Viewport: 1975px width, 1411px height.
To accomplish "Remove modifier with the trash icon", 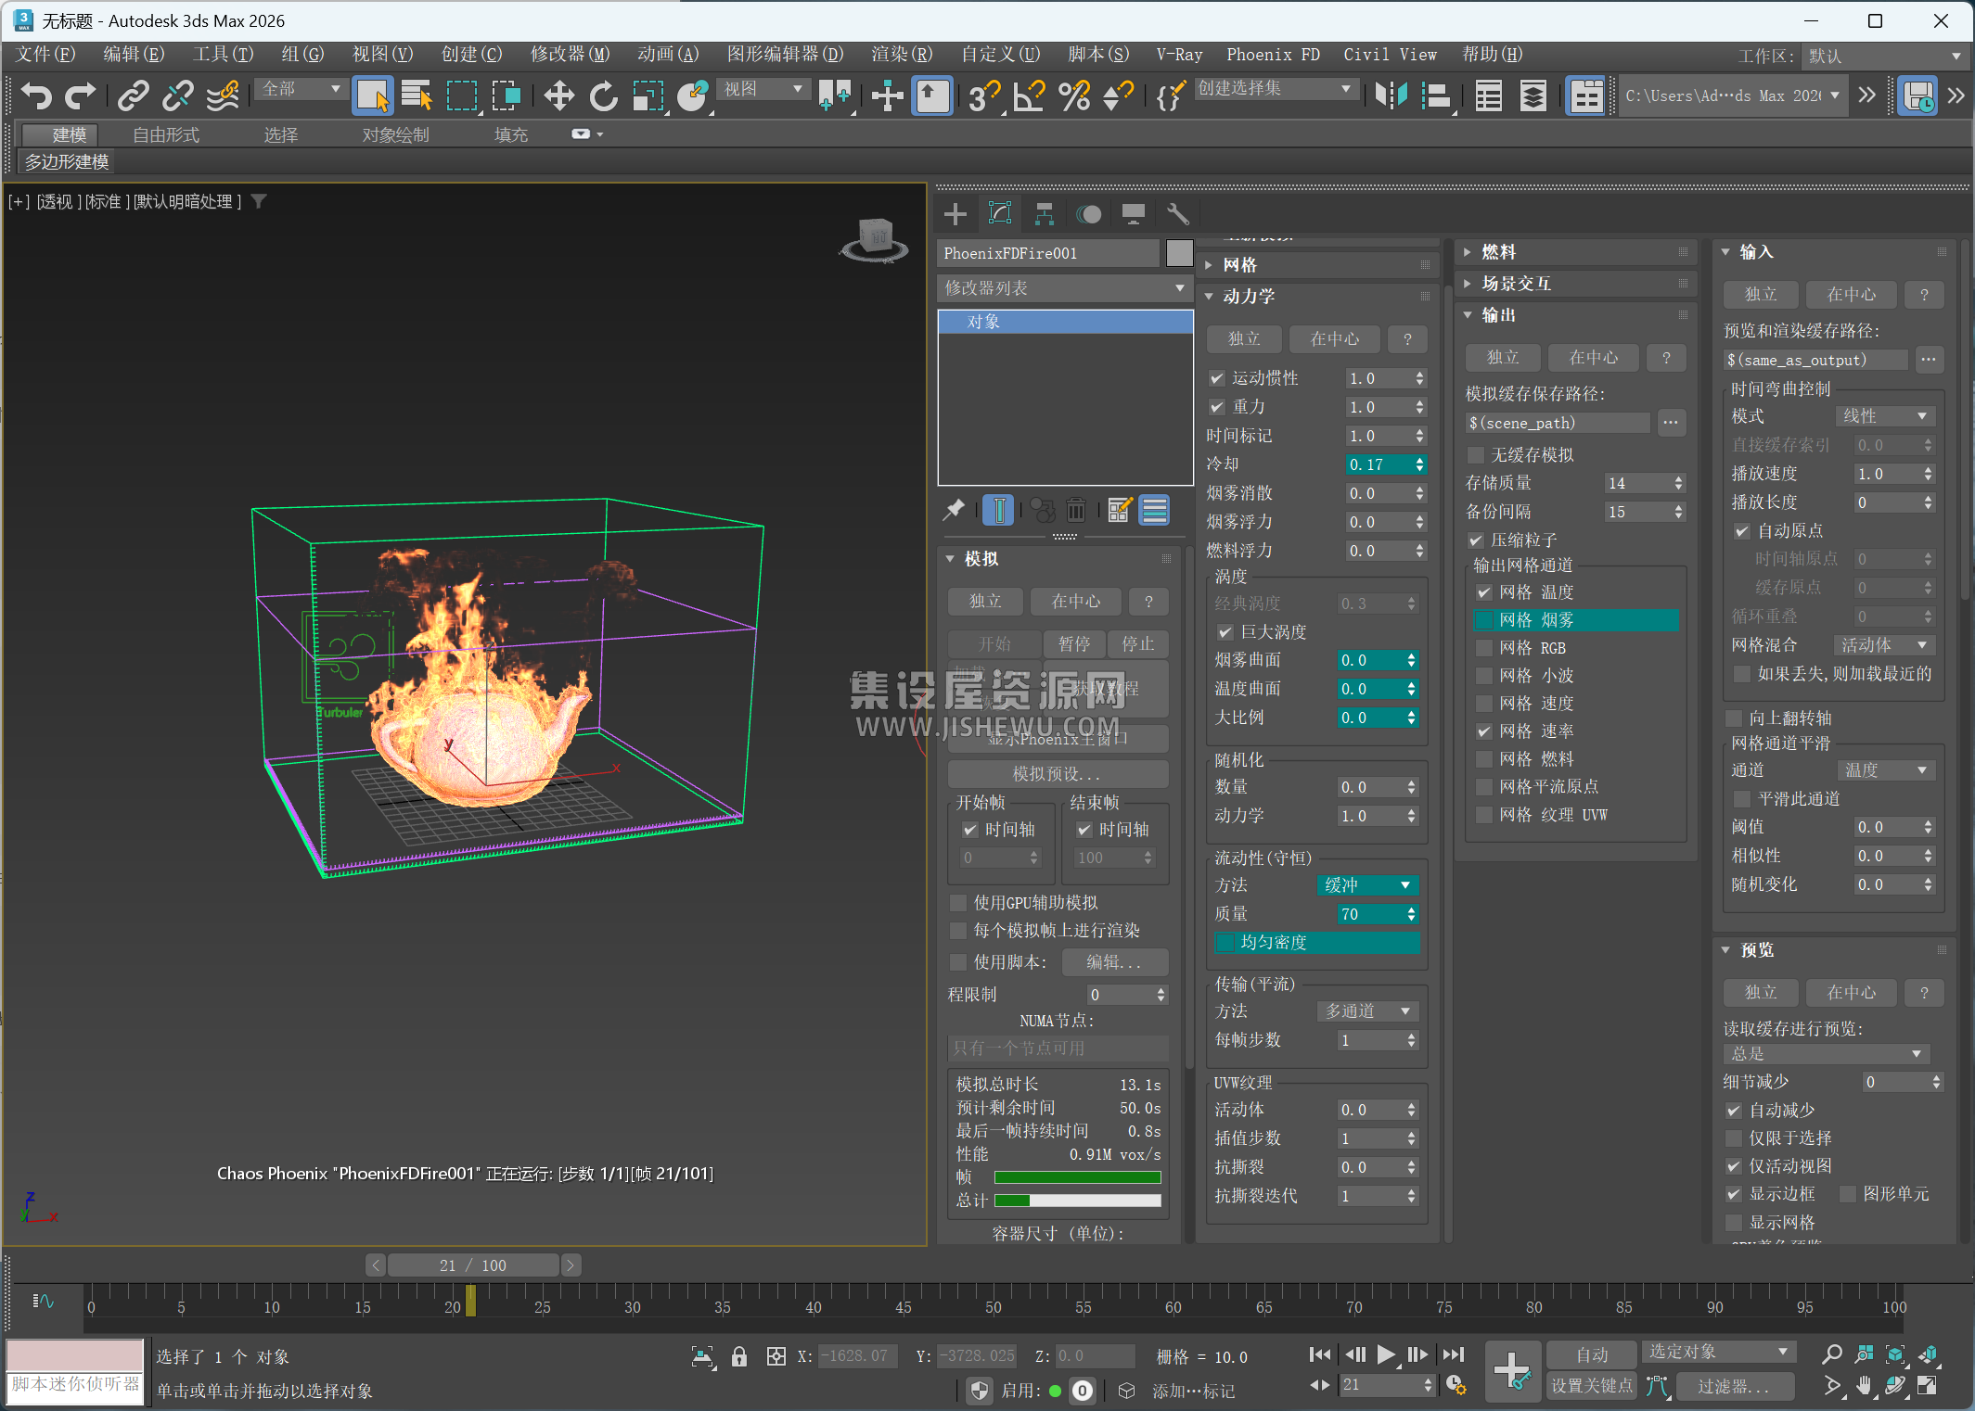I will (1076, 510).
